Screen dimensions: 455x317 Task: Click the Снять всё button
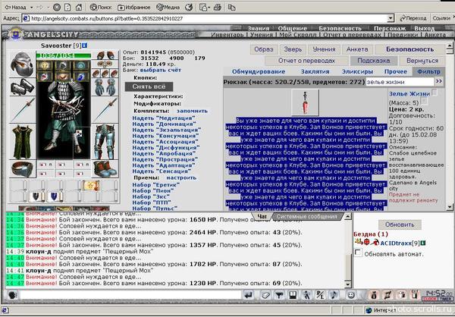tap(149, 86)
